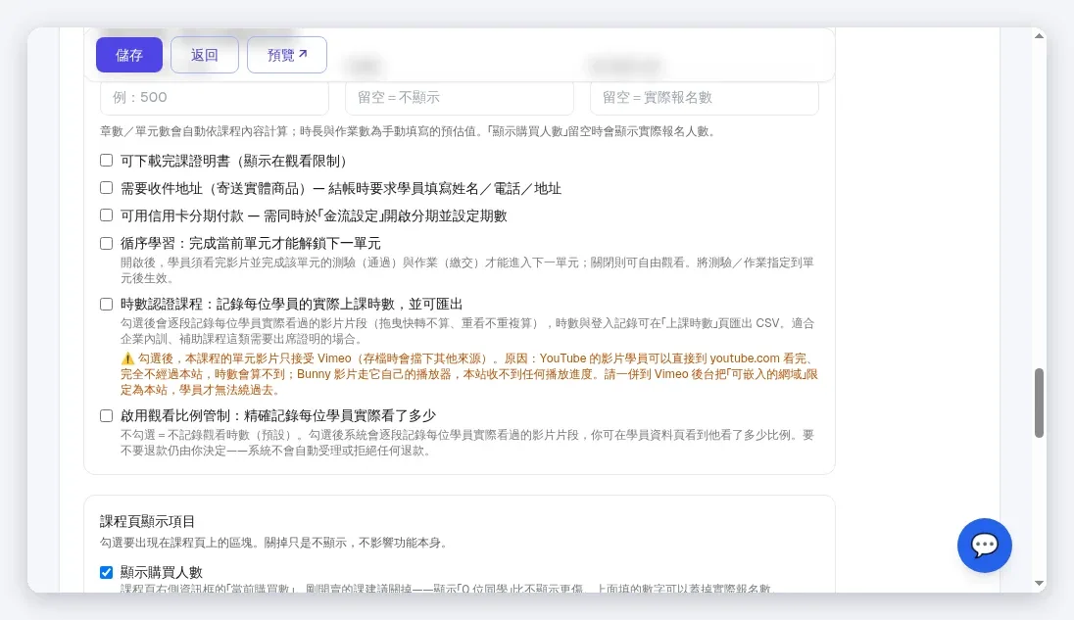Focus the 留空＝不顯示 input field
The image size is (1074, 620).
click(x=460, y=97)
